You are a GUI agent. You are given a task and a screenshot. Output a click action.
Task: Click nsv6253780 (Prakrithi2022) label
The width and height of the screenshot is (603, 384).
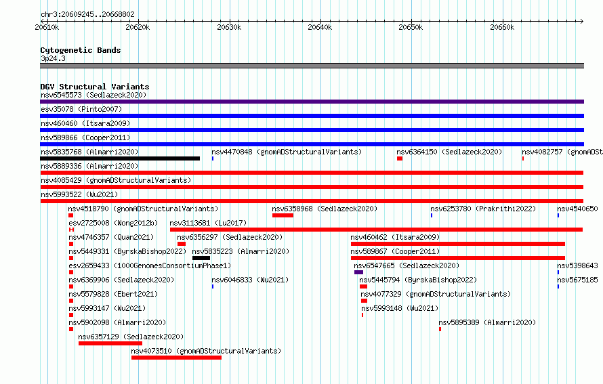pos(483,209)
